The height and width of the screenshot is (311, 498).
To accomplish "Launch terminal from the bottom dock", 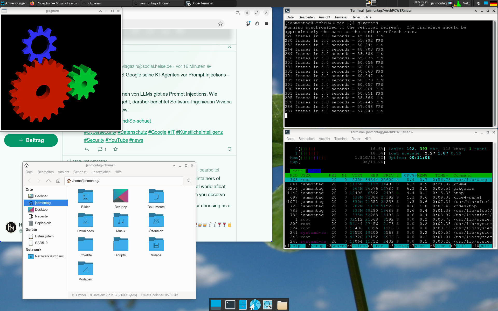I will point(230,305).
